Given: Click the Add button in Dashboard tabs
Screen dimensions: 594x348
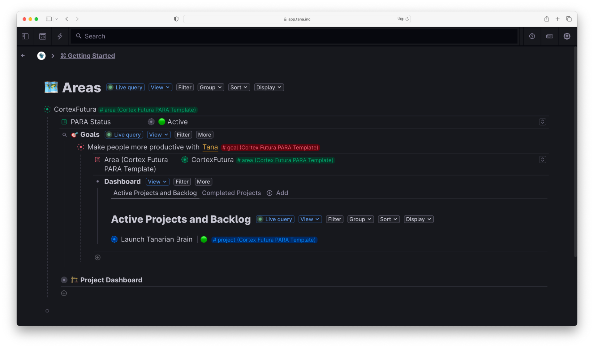Looking at the screenshot, I should coord(277,193).
